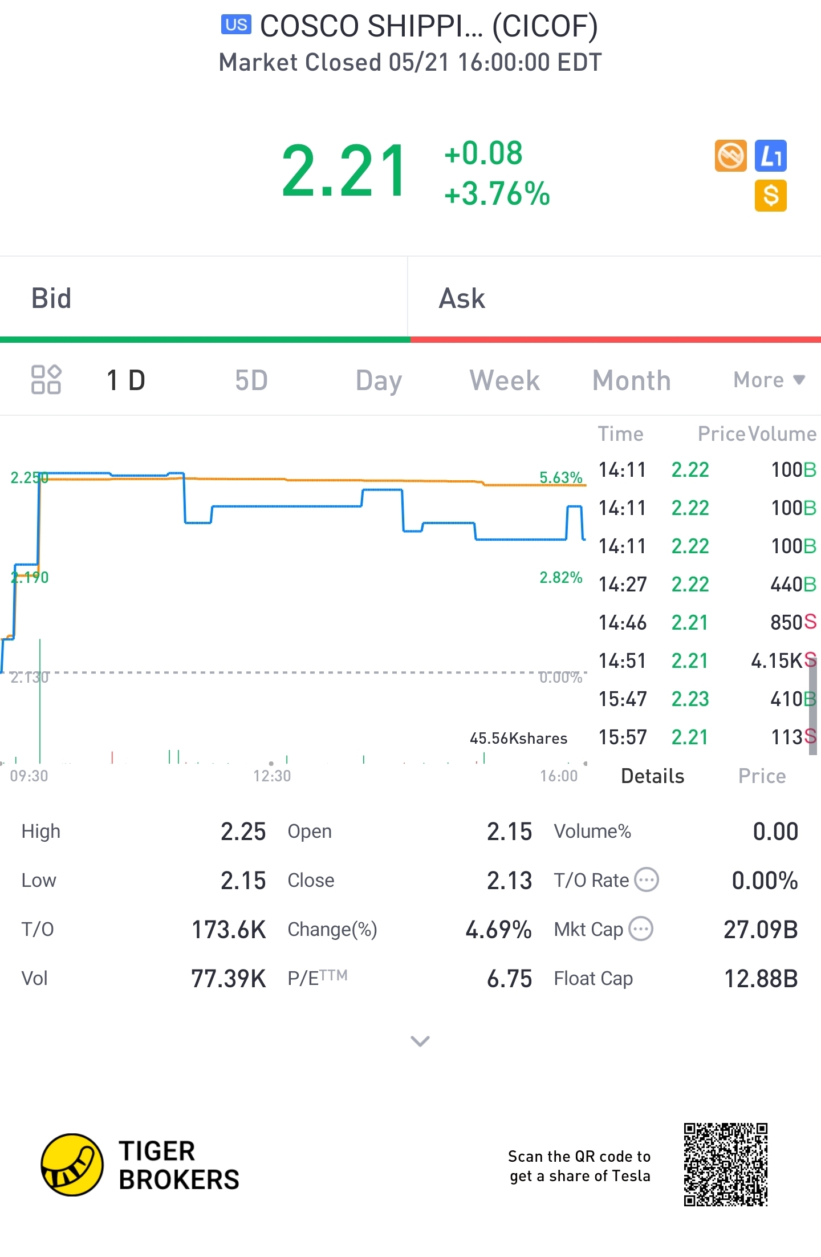
Task: Switch to the Day chart tab
Action: [x=379, y=380]
